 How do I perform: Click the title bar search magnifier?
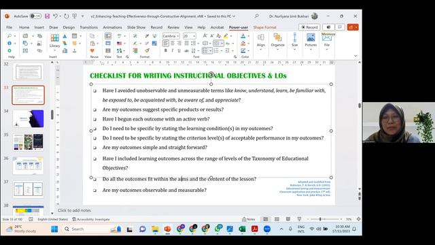[x=257, y=16]
